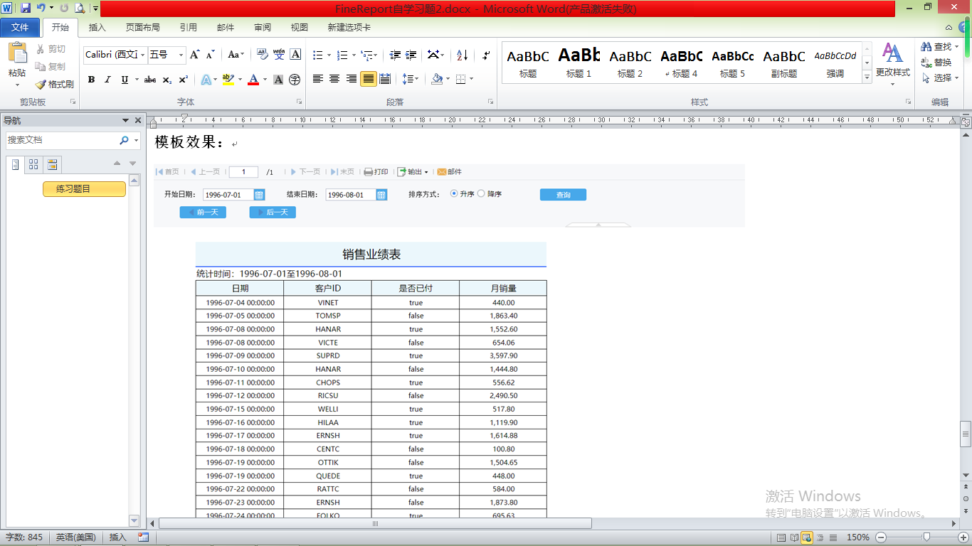
Task: Sort the selection with A-Z icon
Action: pyautogui.click(x=462, y=55)
